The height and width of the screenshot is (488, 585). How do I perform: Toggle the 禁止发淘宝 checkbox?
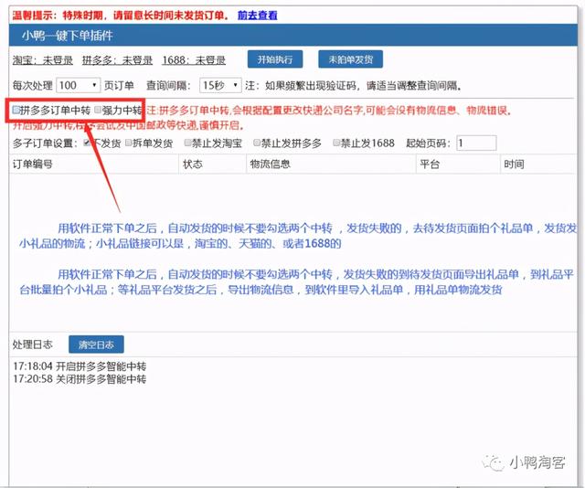pyautogui.click(x=188, y=143)
